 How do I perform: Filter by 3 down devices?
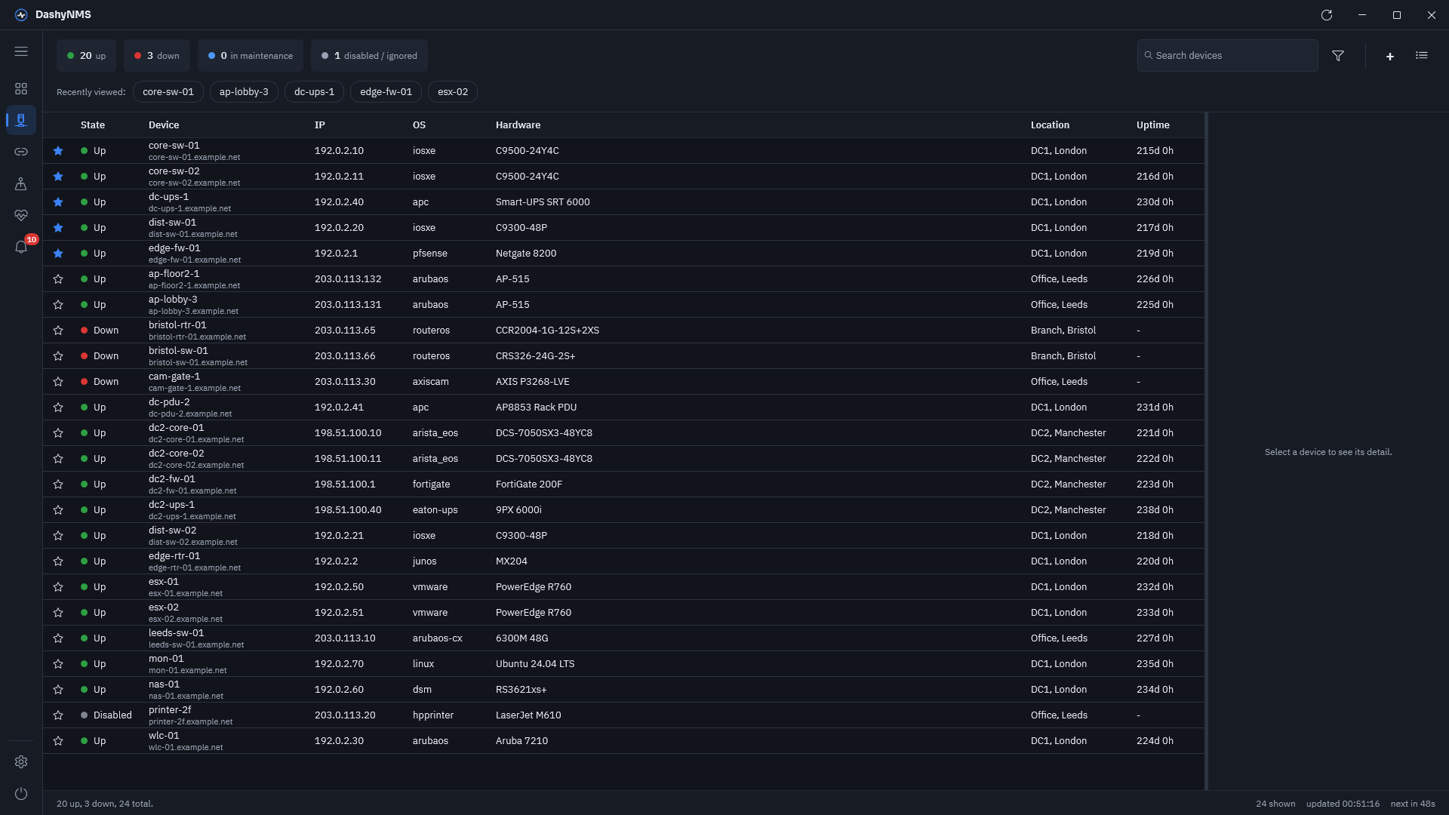point(157,56)
